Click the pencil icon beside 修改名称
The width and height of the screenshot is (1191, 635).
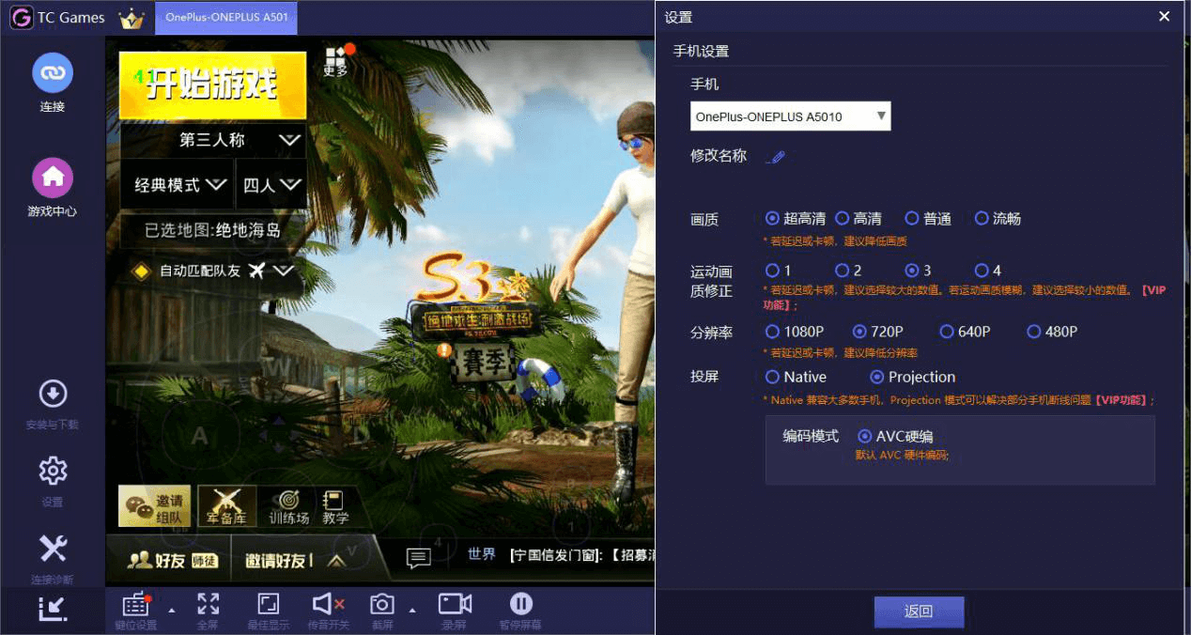[776, 157]
